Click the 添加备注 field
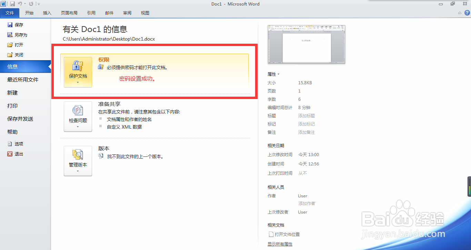Image resolution: width=471 pixels, height=250 pixels. point(307,132)
